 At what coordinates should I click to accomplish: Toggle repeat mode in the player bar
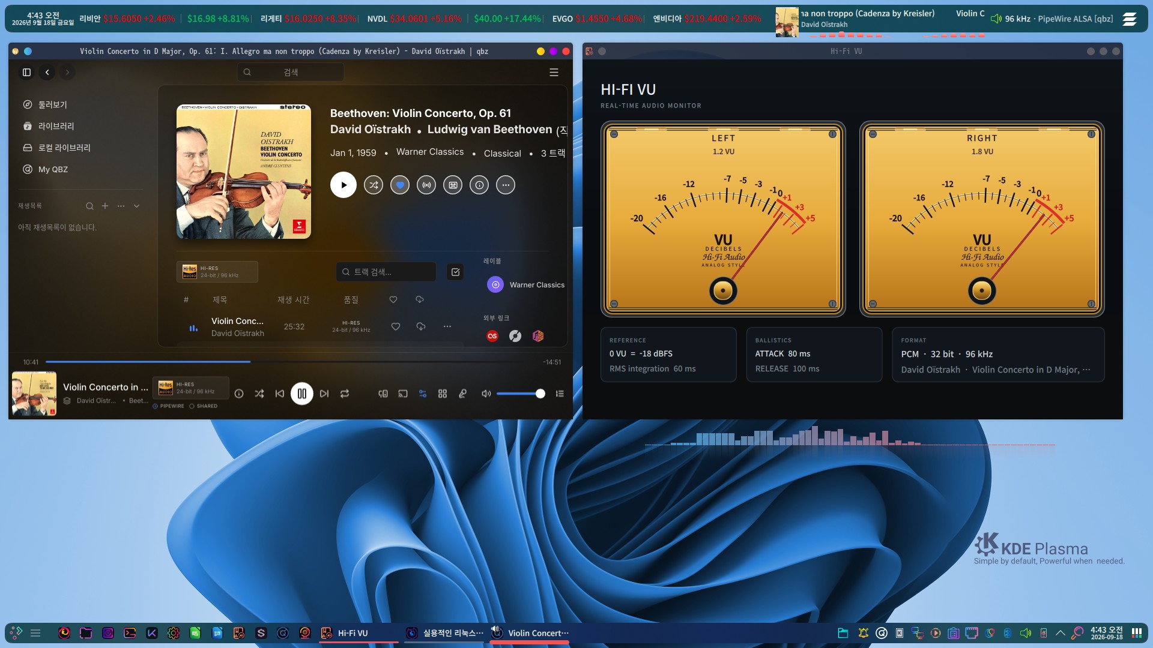[345, 394]
